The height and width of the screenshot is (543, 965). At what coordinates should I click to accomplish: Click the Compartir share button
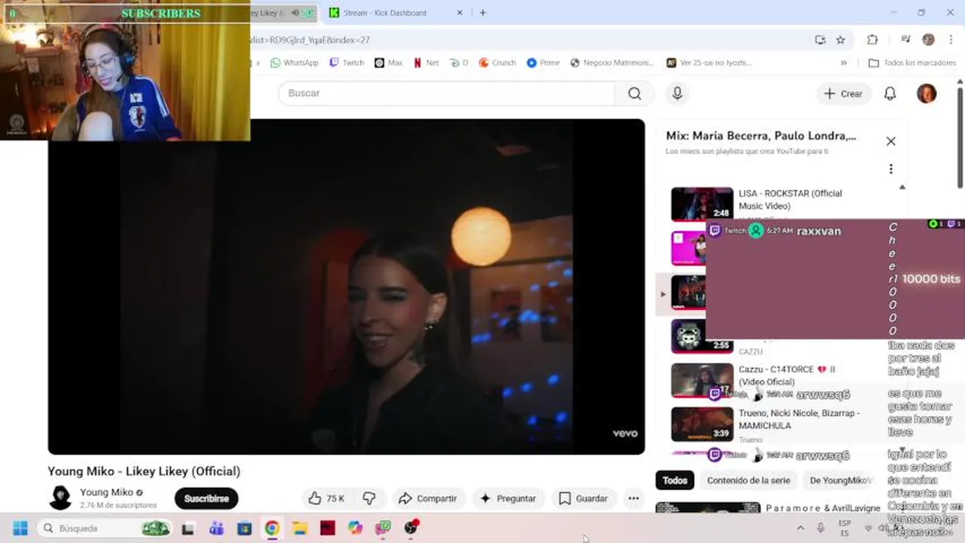pos(428,499)
